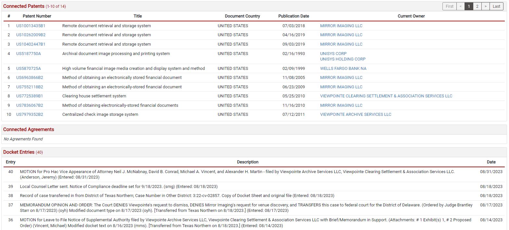Click docket date 08/14/2023
The width and height of the screenshot is (509, 230).
pos(491,220)
